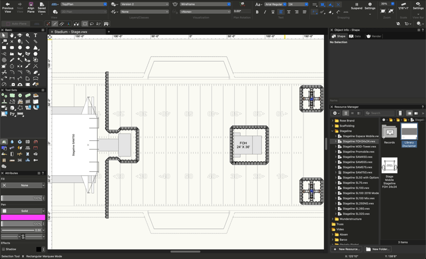Select the Regular Polygon hexagon tool
The image size is (426, 259).
[35, 54]
